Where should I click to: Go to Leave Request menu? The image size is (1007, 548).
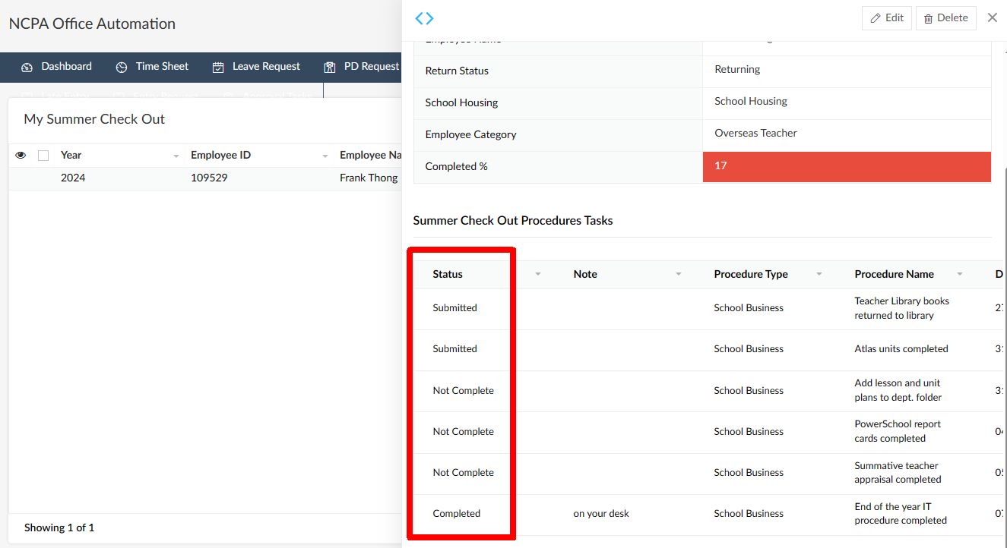coord(266,67)
